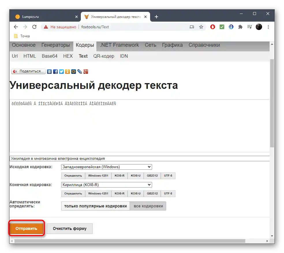This screenshot has height=253, width=284.
Task: Set target encoding to KOI8-U
Action: (x=136, y=194)
